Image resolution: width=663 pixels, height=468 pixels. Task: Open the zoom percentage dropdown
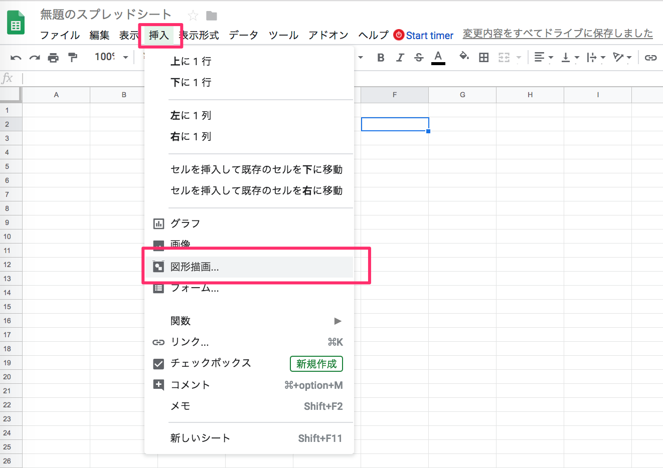tap(111, 57)
